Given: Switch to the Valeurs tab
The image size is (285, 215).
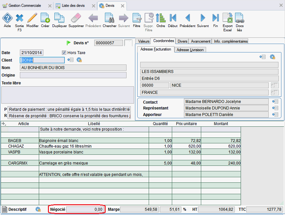Looking at the screenshot, I should 143,41.
